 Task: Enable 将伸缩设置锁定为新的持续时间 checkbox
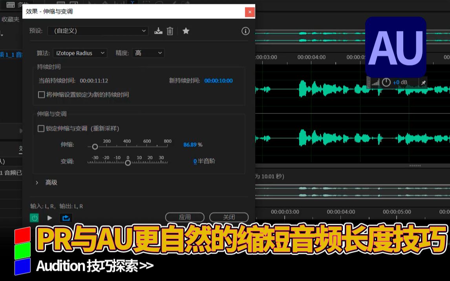coord(41,95)
